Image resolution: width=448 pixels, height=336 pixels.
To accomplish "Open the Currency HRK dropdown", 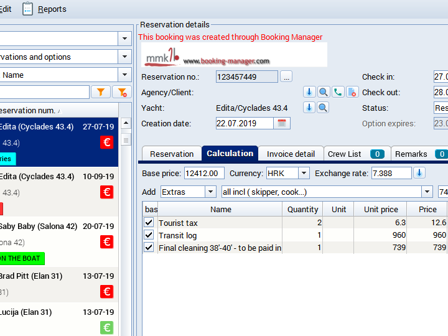I will (304, 173).
